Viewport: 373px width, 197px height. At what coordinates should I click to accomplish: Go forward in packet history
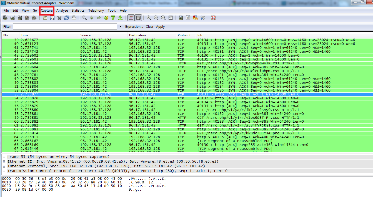99,18
